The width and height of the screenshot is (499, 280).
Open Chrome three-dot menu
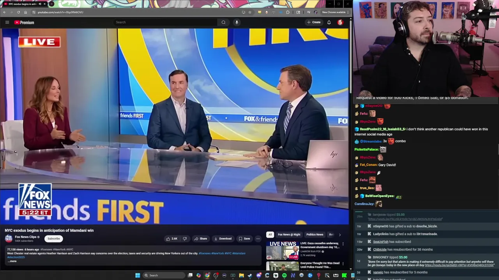[348, 12]
